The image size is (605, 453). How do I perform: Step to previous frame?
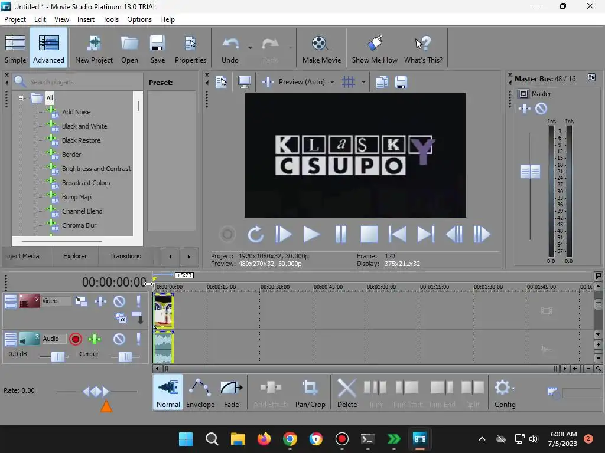point(454,234)
